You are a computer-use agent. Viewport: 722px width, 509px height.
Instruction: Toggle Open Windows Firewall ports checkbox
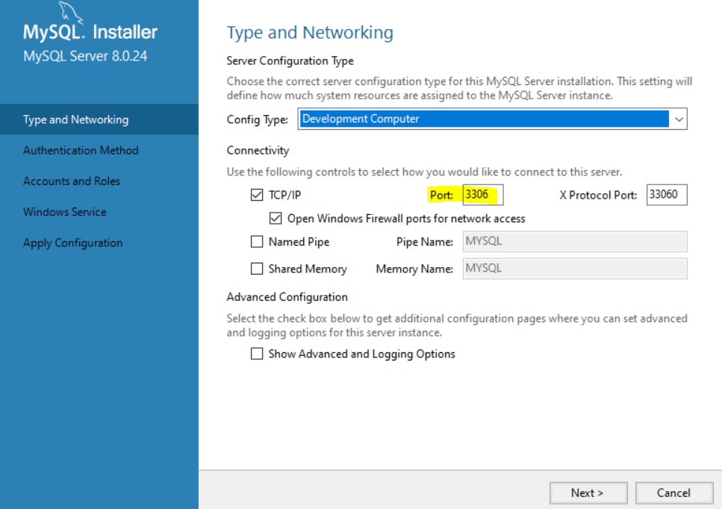point(276,218)
